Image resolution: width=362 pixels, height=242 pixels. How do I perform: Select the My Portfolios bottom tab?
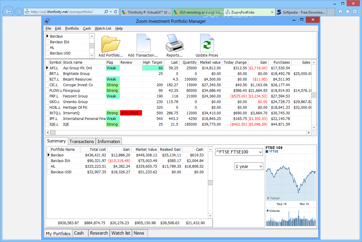coord(58,233)
